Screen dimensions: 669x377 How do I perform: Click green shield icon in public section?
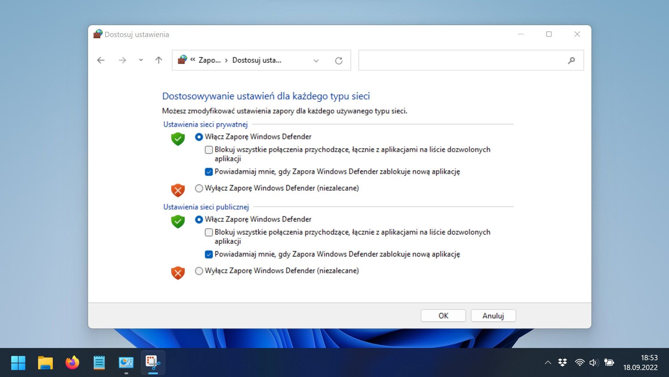(178, 221)
